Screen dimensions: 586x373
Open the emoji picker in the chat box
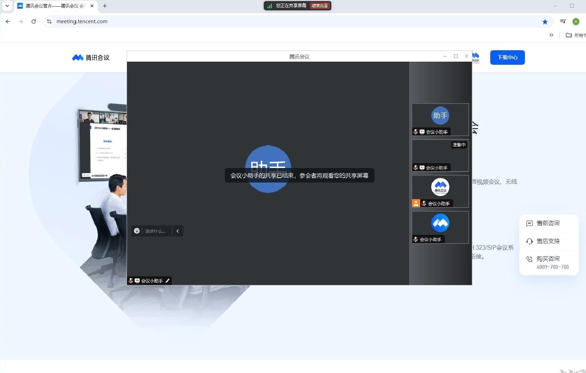(137, 231)
